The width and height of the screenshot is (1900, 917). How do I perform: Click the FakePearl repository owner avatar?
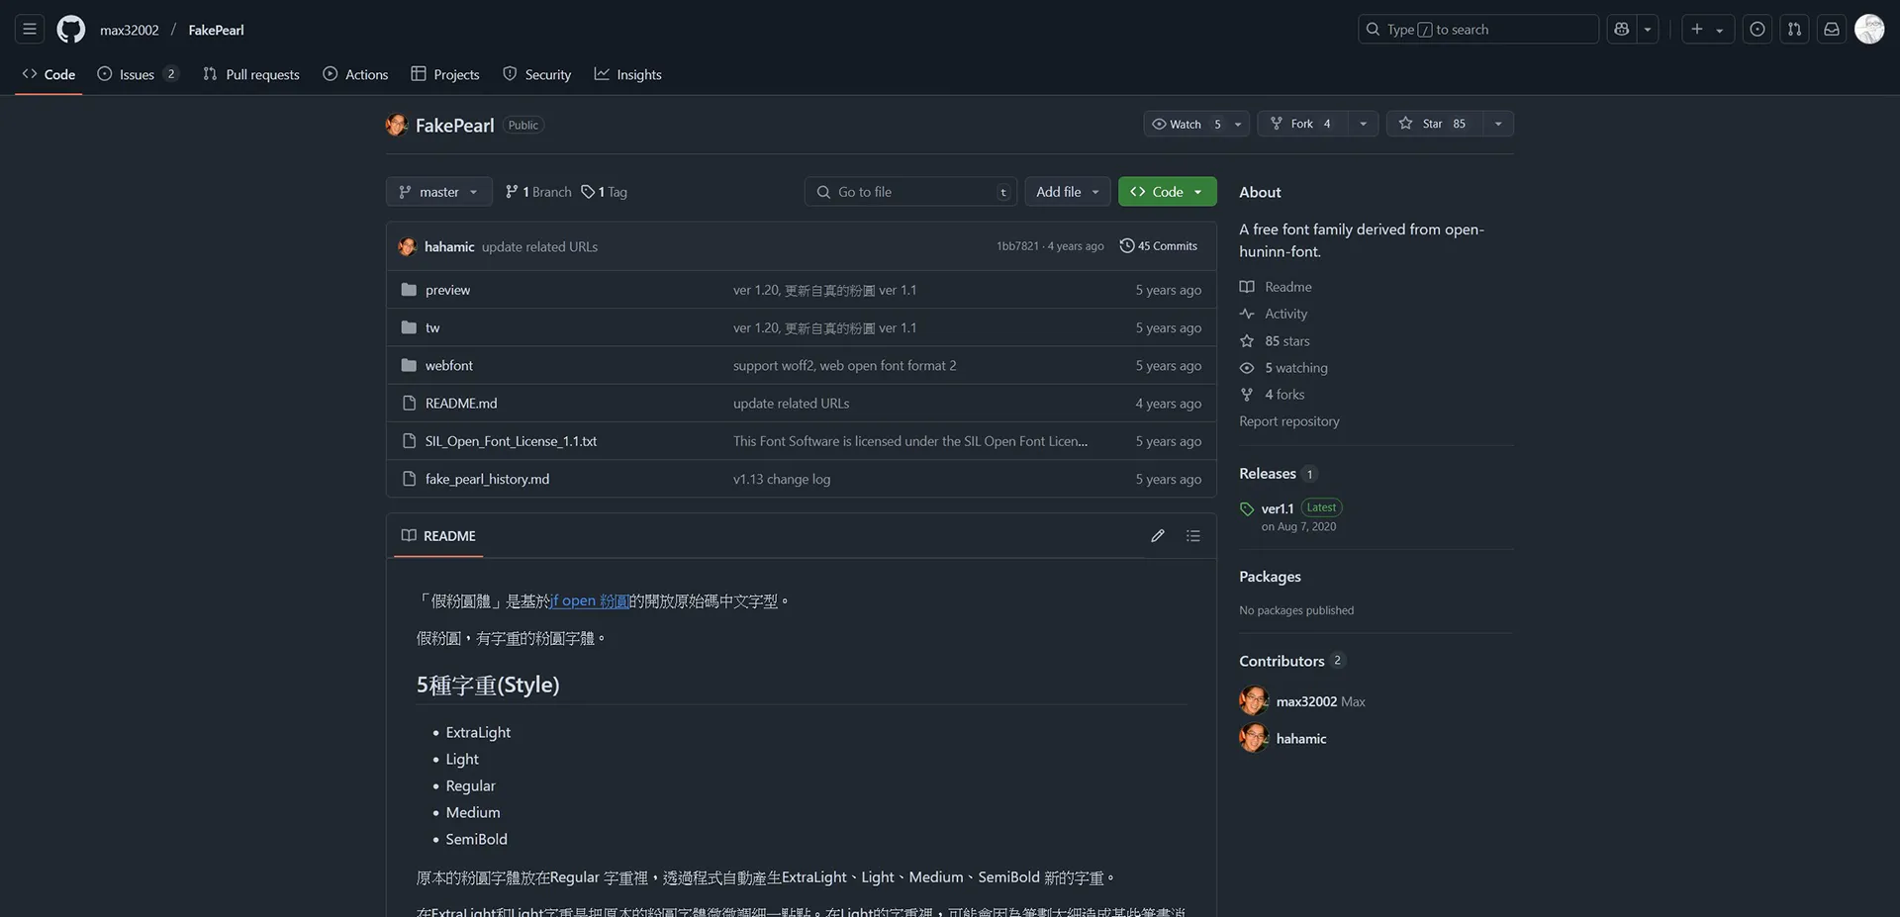coord(397,125)
